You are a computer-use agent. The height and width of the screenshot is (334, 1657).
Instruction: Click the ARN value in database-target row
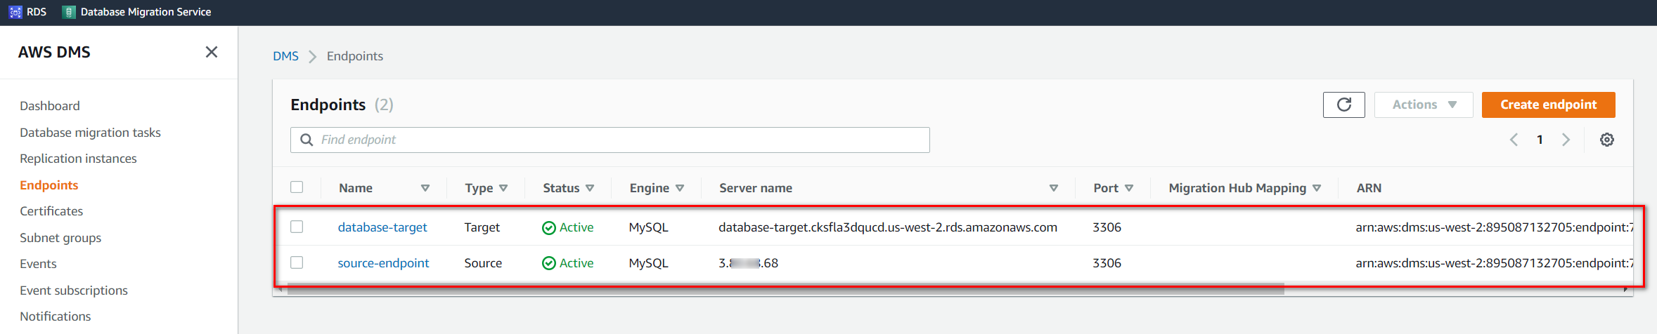click(x=1495, y=227)
